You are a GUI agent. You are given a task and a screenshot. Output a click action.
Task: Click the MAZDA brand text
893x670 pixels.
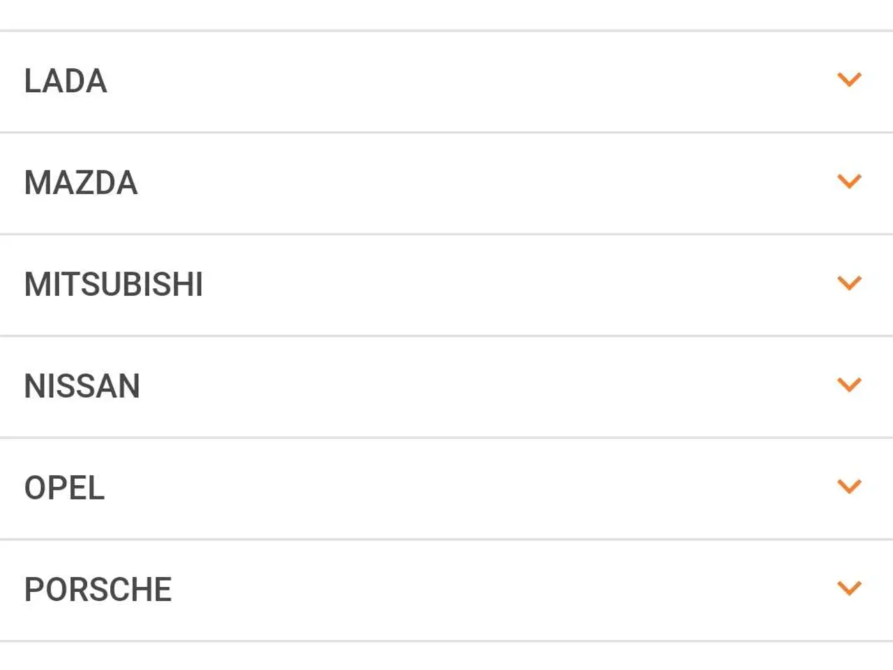pos(81,183)
